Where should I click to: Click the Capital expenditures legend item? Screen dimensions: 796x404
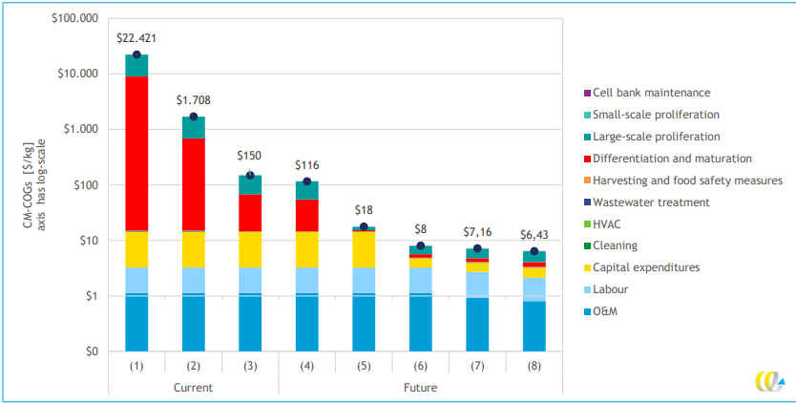click(x=646, y=267)
